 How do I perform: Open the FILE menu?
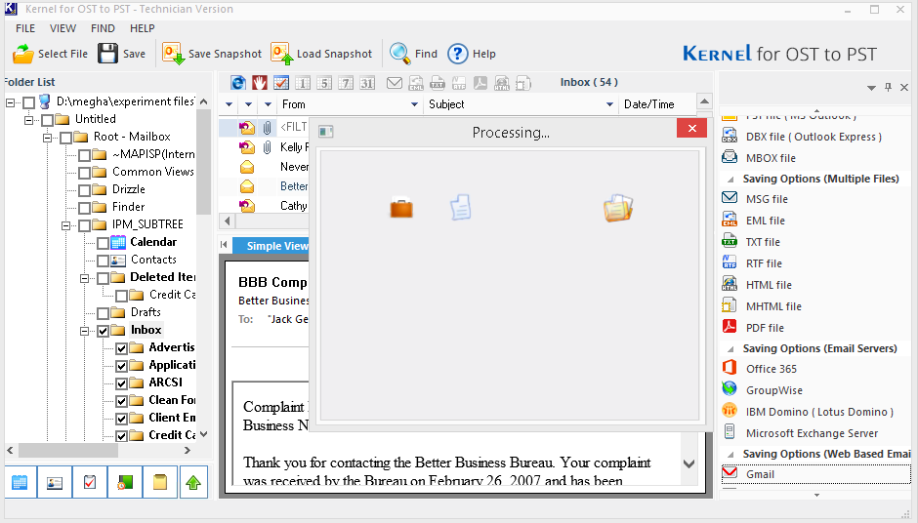point(25,28)
